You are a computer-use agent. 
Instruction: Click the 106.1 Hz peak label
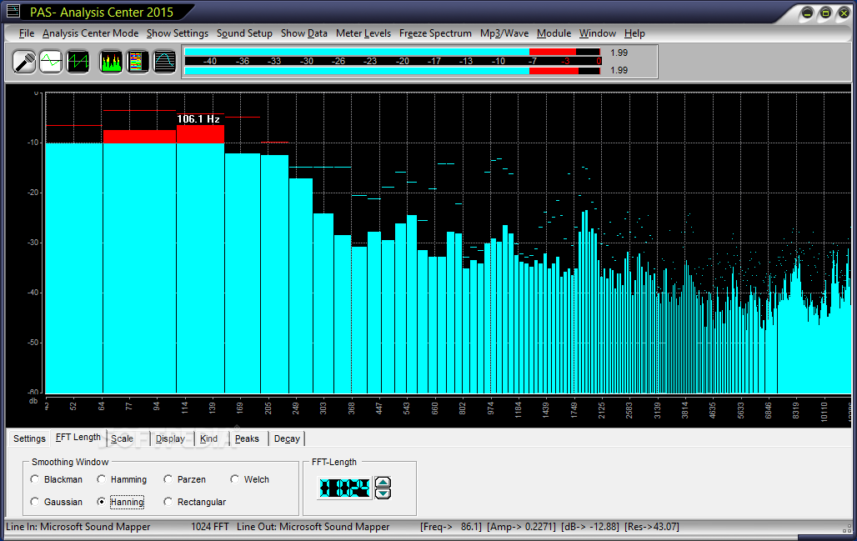point(198,119)
